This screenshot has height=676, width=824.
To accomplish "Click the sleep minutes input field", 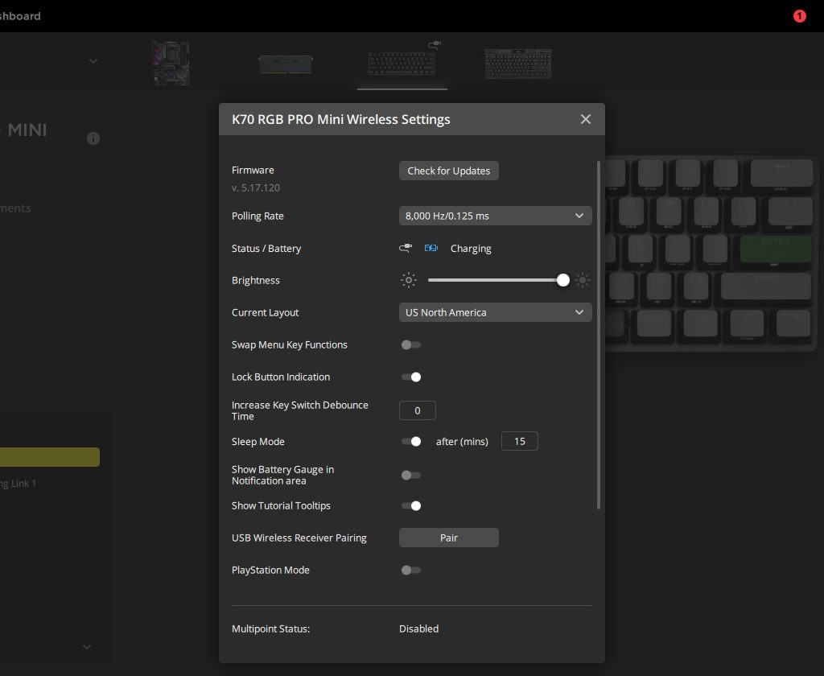I will tap(519, 441).
